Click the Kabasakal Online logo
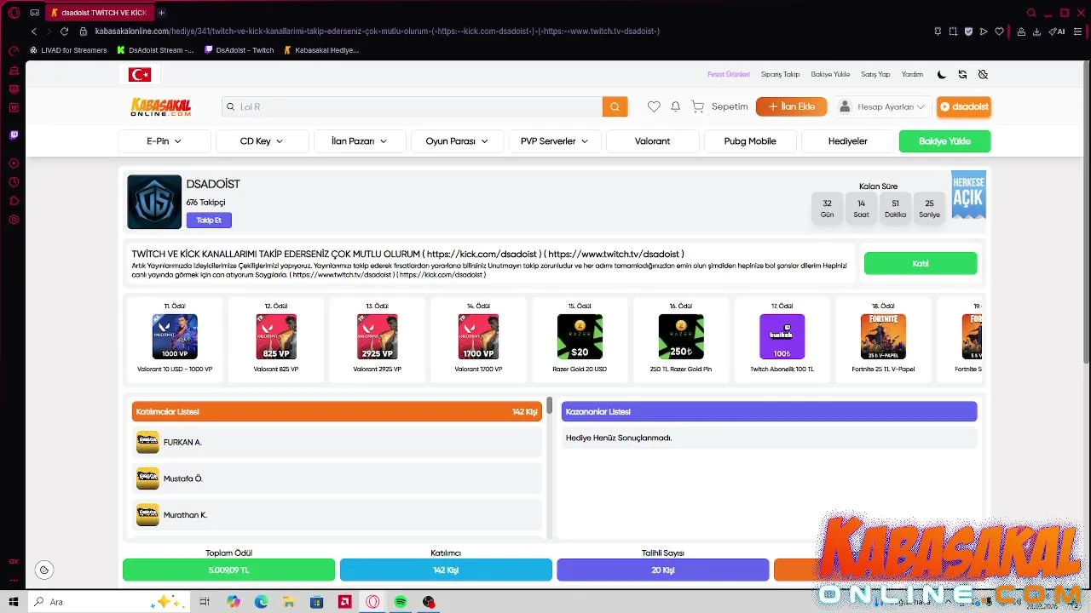 pyautogui.click(x=161, y=106)
